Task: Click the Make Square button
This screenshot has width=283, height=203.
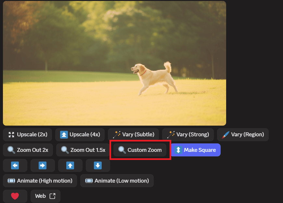Action: [196, 150]
